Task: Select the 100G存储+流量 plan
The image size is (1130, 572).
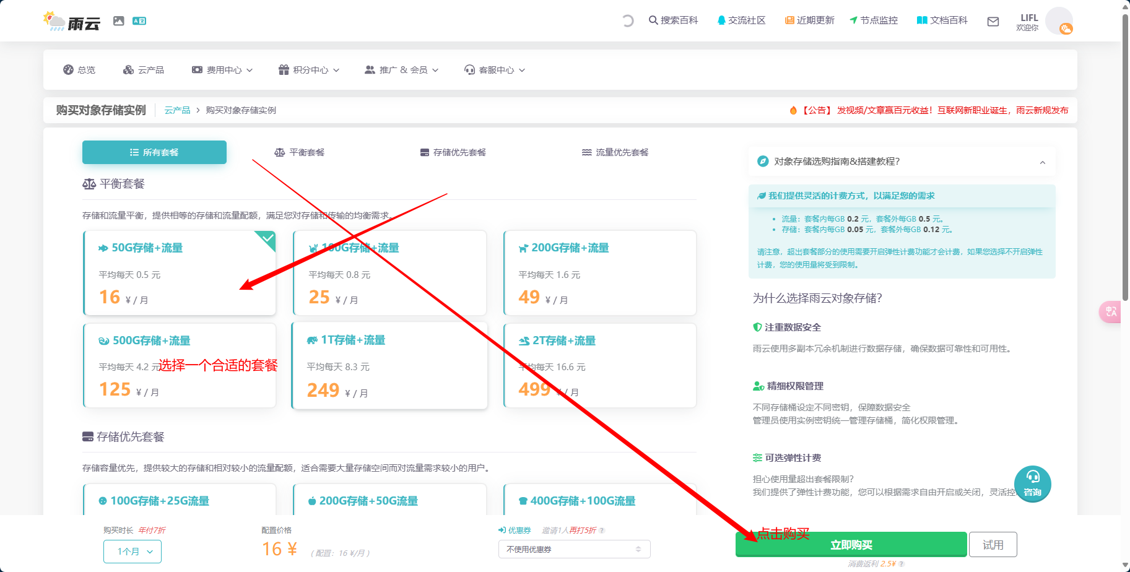Action: pos(389,273)
